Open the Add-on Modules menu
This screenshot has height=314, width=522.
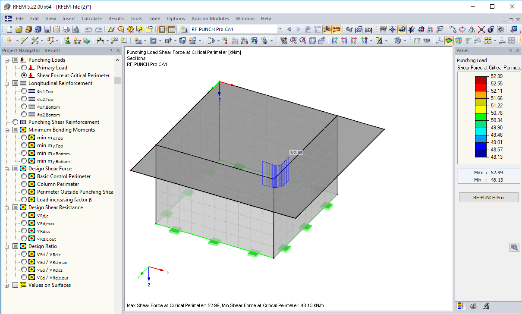210,19
